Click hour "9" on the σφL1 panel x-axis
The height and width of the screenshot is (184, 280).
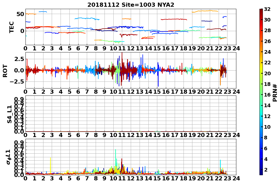click(x=105, y=178)
